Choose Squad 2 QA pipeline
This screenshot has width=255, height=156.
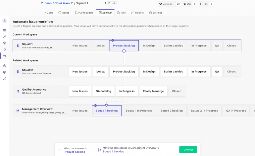pyautogui.click(x=217, y=72)
